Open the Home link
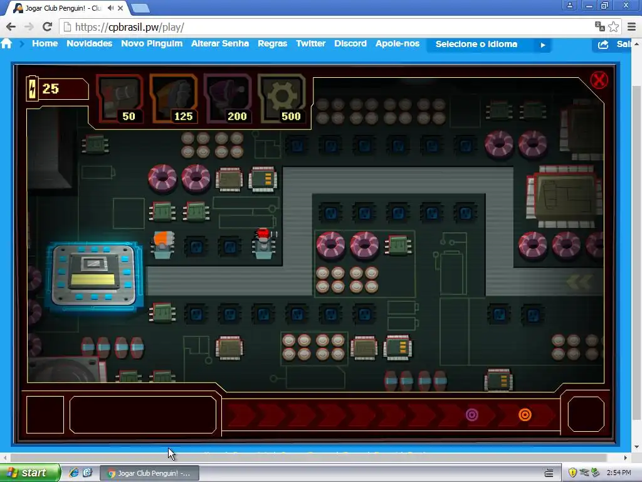Image resolution: width=642 pixels, height=482 pixels. pos(45,43)
